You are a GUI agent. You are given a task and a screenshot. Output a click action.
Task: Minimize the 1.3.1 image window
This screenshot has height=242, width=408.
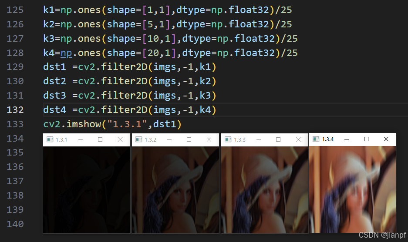[81, 140]
